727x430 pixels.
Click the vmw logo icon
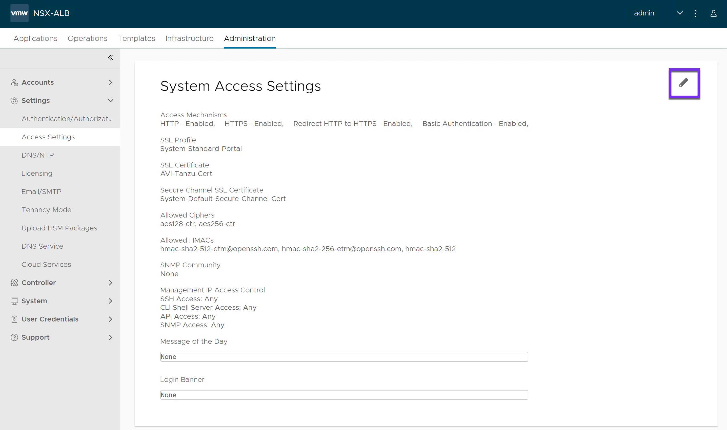(19, 13)
